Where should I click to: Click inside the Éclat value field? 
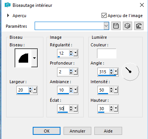pos(63,109)
